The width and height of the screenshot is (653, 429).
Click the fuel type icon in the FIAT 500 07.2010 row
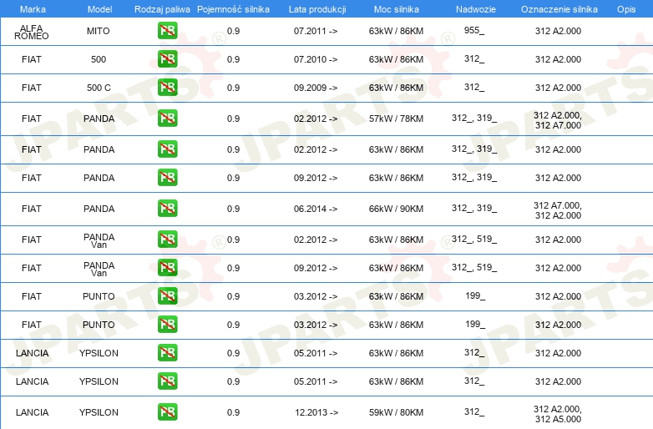[x=167, y=59]
